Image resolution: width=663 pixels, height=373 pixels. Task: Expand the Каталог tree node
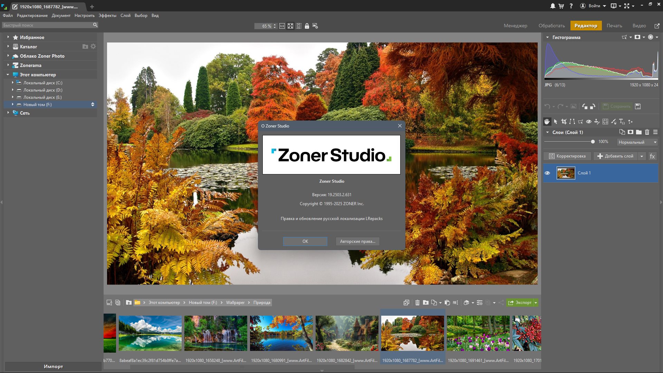[x=8, y=46]
